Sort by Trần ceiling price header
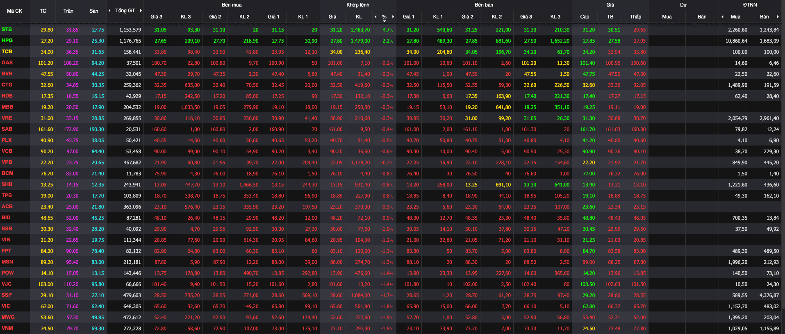The height and width of the screenshot is (334, 785). pos(68,11)
